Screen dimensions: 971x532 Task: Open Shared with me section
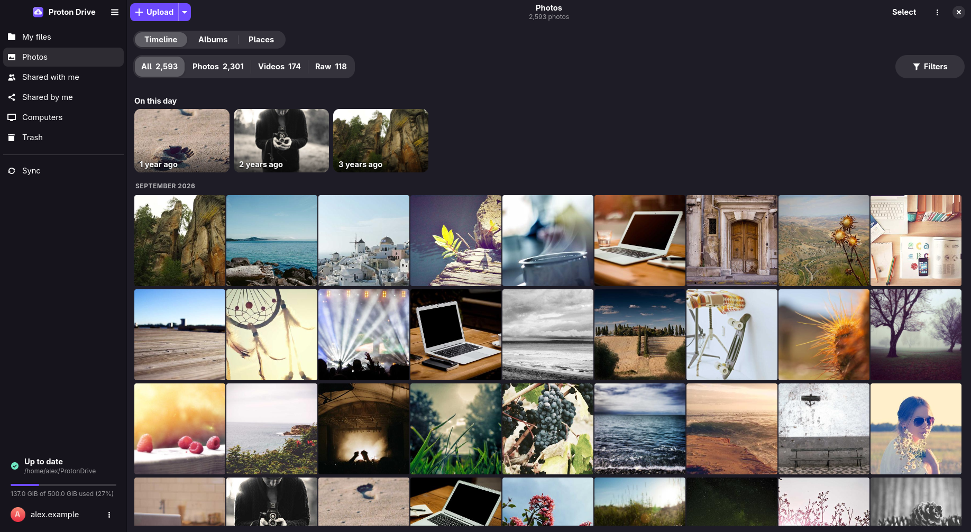click(63, 77)
